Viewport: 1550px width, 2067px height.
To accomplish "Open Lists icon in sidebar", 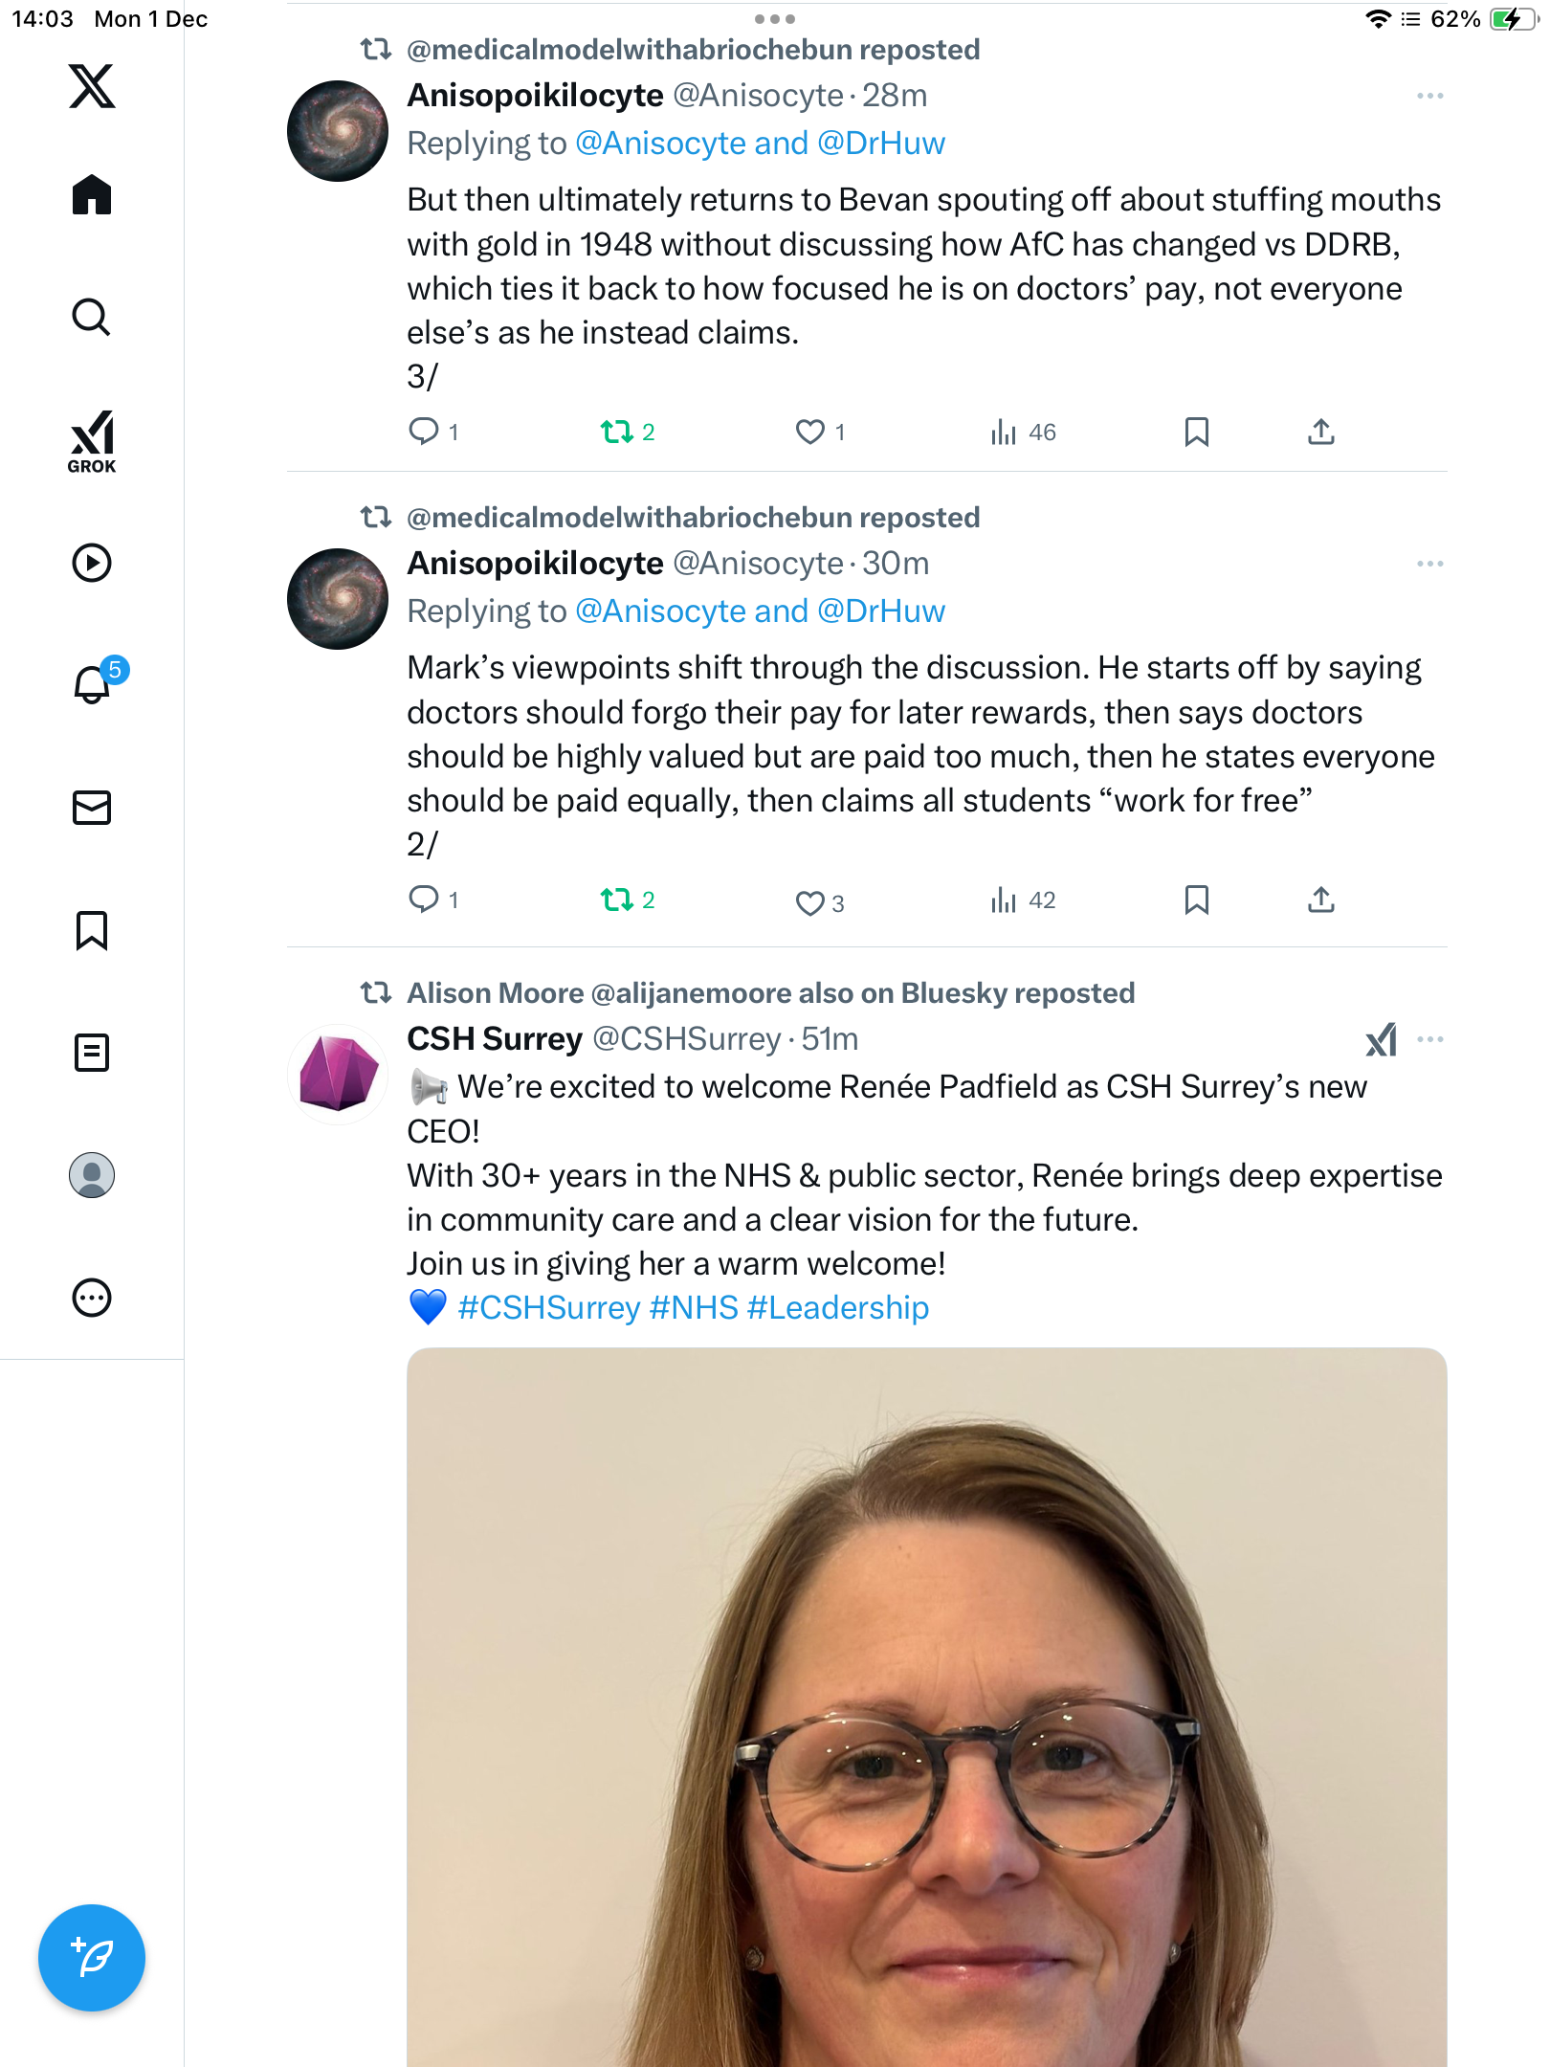I will [x=92, y=1053].
